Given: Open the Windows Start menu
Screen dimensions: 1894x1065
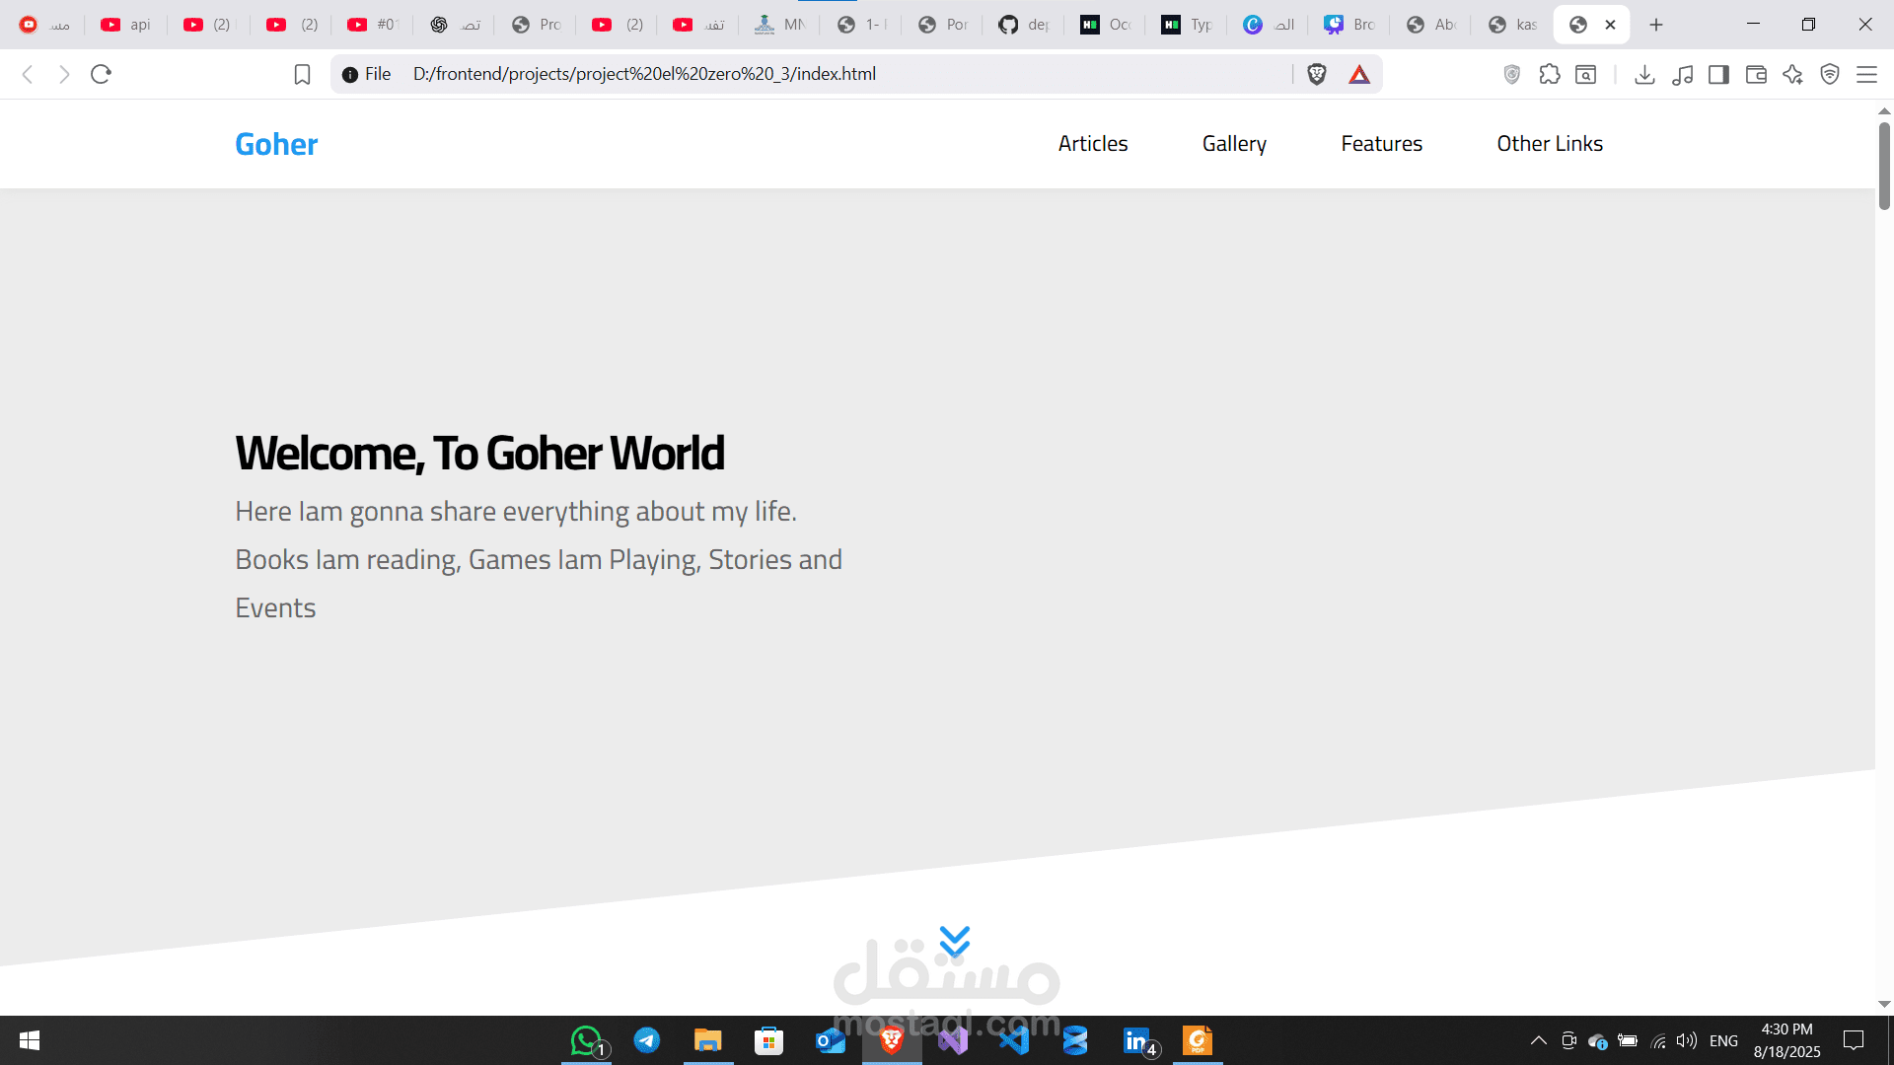Looking at the screenshot, I should tap(30, 1040).
